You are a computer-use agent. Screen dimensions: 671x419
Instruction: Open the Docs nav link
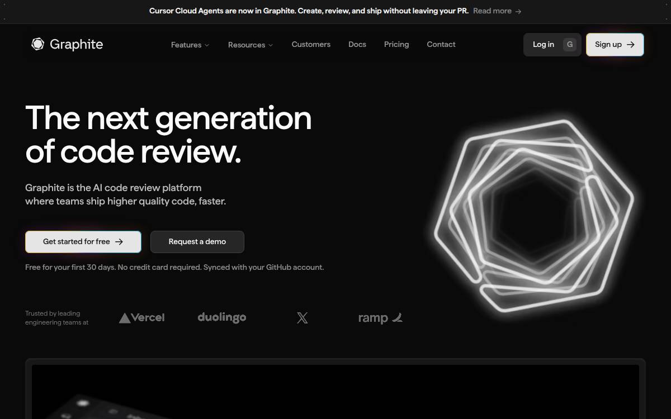coord(357,44)
